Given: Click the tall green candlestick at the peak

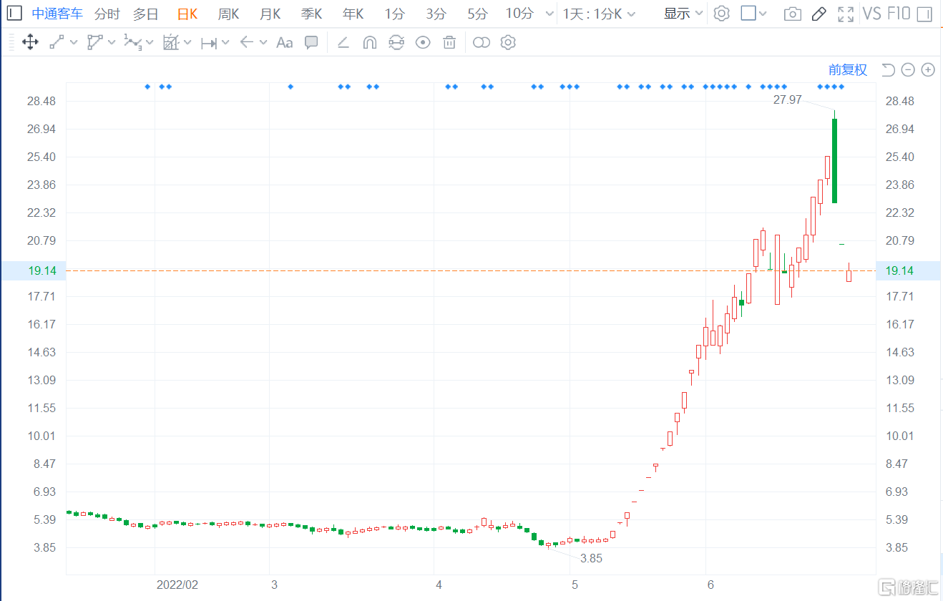Looking at the screenshot, I should (834, 160).
